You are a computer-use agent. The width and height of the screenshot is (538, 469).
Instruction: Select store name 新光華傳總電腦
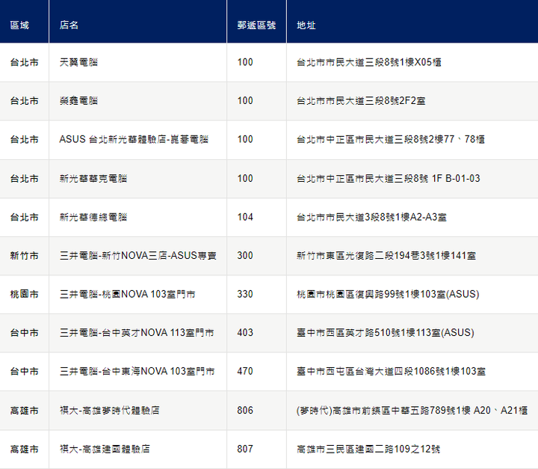click(93, 217)
